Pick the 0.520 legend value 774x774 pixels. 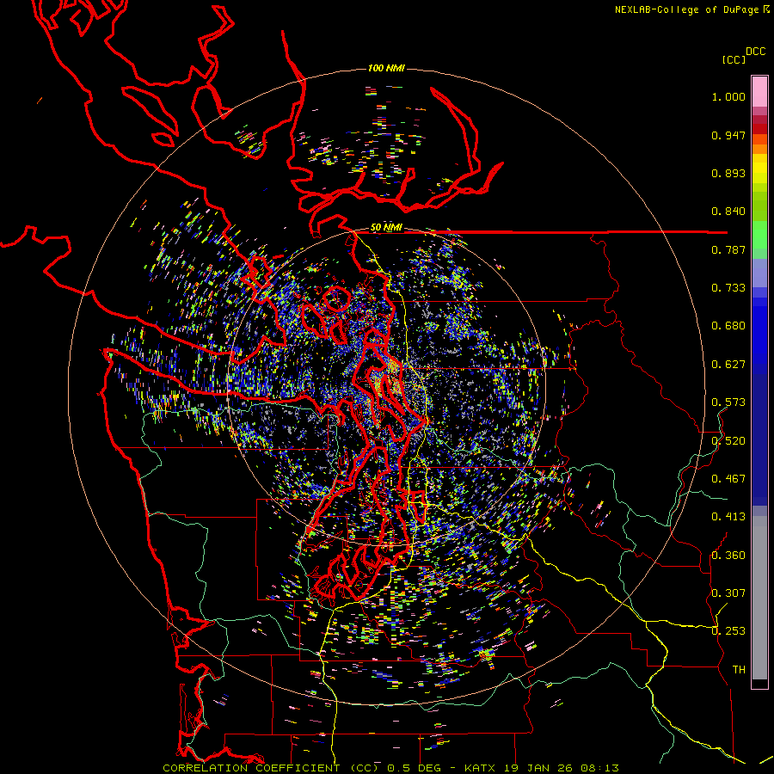click(728, 441)
